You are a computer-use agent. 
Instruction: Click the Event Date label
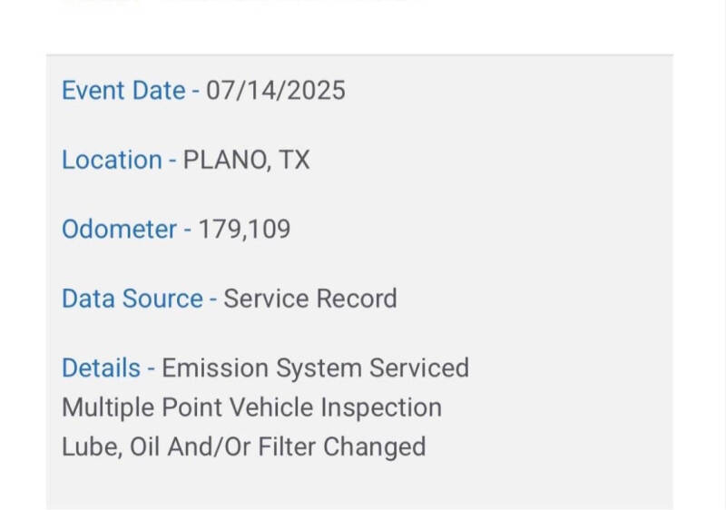click(x=123, y=91)
